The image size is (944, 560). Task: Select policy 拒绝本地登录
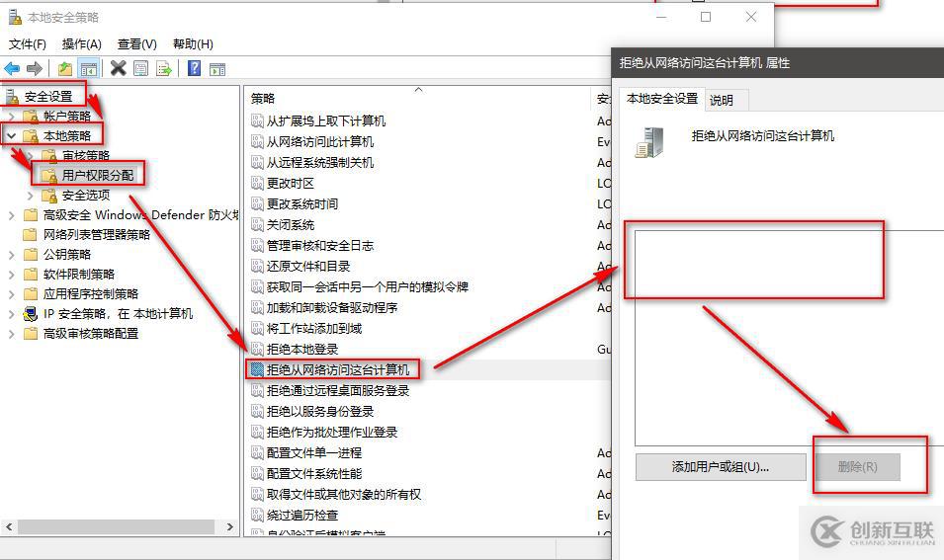click(x=302, y=350)
